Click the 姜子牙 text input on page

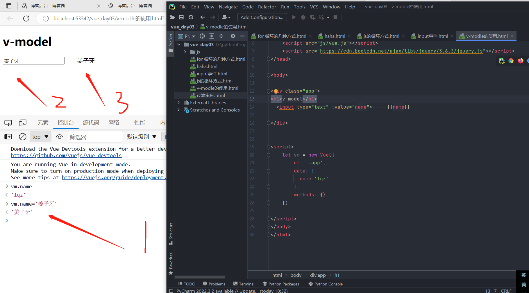coord(34,61)
